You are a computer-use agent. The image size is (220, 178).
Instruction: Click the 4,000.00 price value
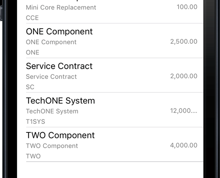click(184, 145)
